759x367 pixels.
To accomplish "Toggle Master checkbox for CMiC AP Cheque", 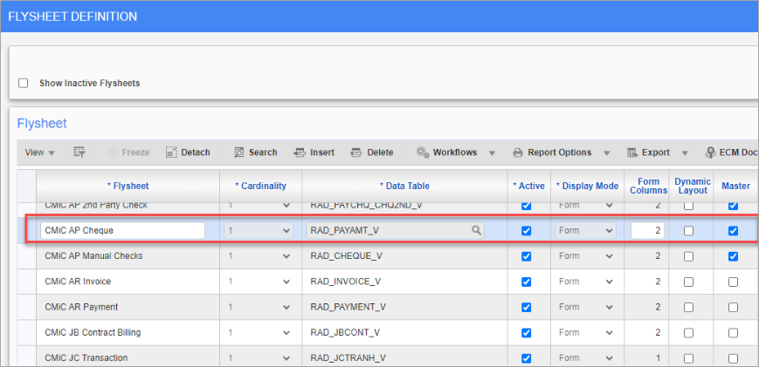I will (x=734, y=231).
